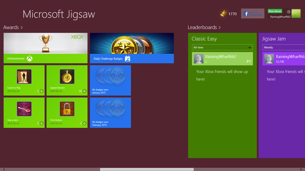Image resolution: width=305 pixels, height=171 pixels.
Task: Click the January 2015 no badges tile
Action: point(110,80)
